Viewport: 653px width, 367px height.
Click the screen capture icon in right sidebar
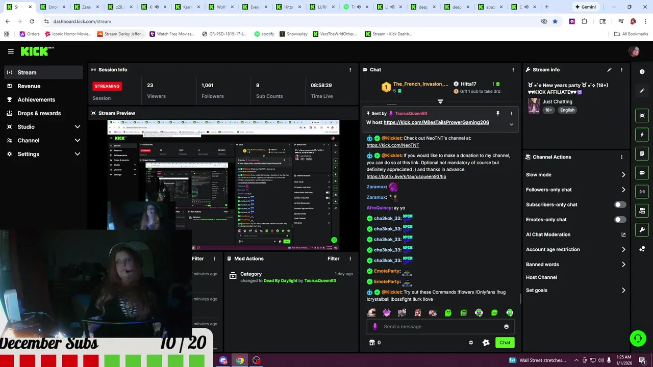(642, 116)
